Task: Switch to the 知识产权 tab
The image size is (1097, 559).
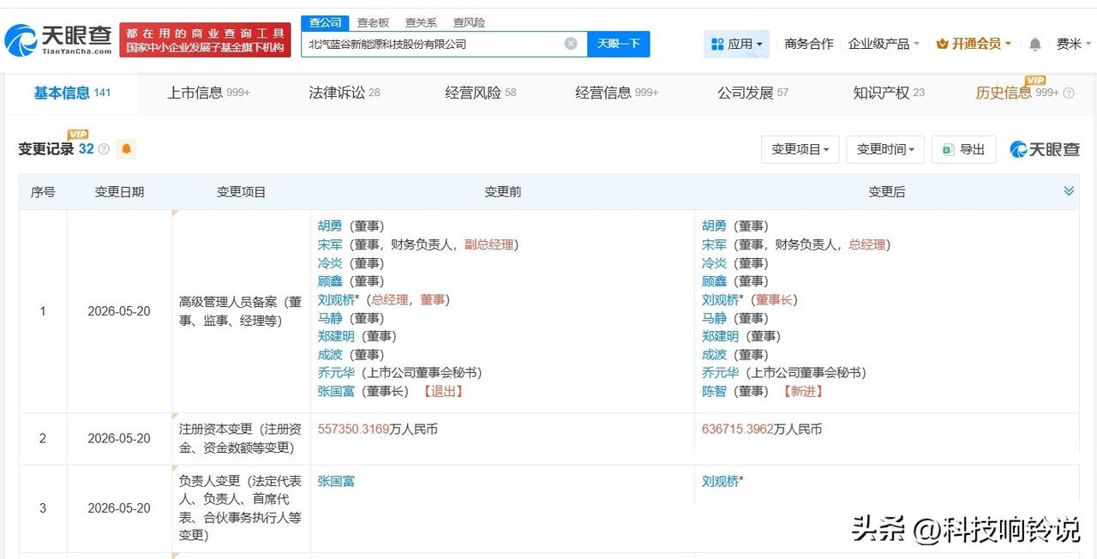Action: click(889, 93)
